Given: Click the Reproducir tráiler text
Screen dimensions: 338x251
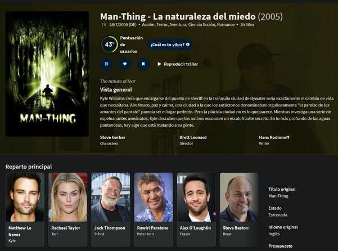Looking at the screenshot, I should (181, 64).
